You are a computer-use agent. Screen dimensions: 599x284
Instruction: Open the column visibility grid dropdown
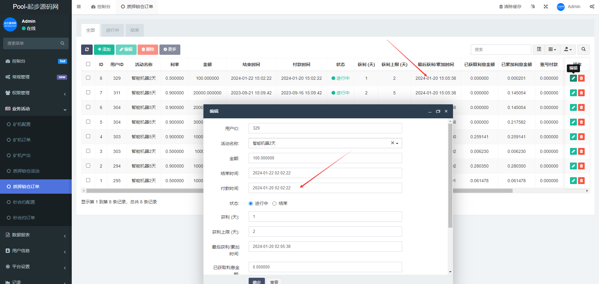pos(552,50)
